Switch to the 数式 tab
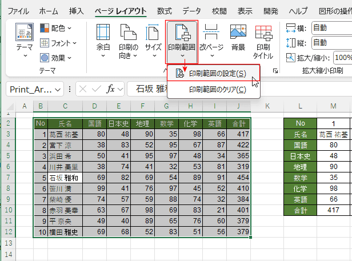The image size is (352, 261). (x=165, y=11)
